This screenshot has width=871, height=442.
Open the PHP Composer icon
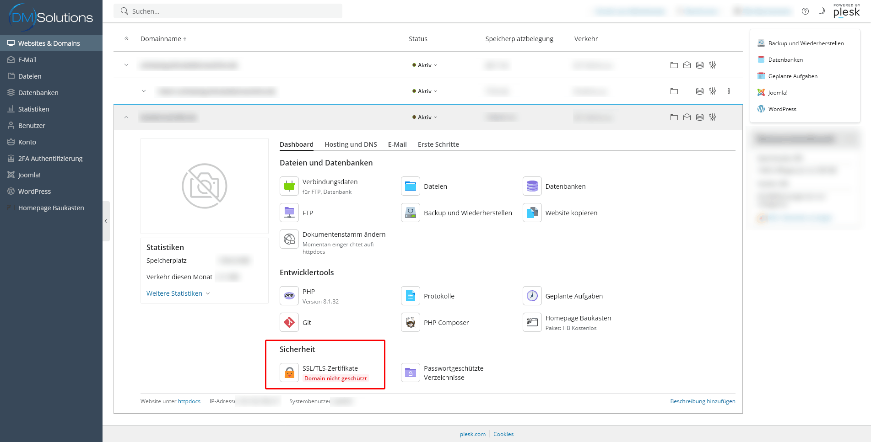point(411,323)
